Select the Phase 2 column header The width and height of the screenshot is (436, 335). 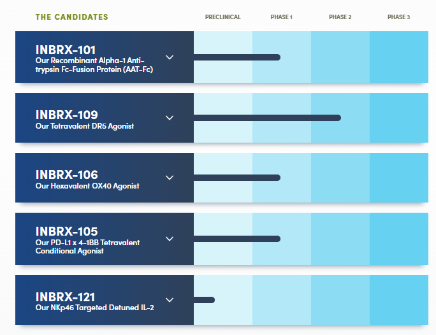pos(340,17)
